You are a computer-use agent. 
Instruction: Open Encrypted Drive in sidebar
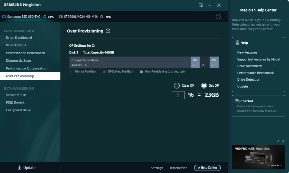coord(18,110)
